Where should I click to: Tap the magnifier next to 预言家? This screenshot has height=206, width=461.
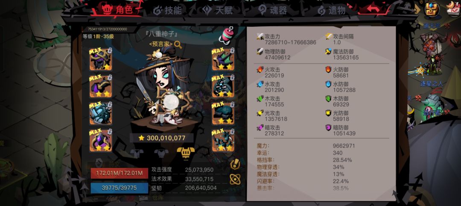[178, 45]
